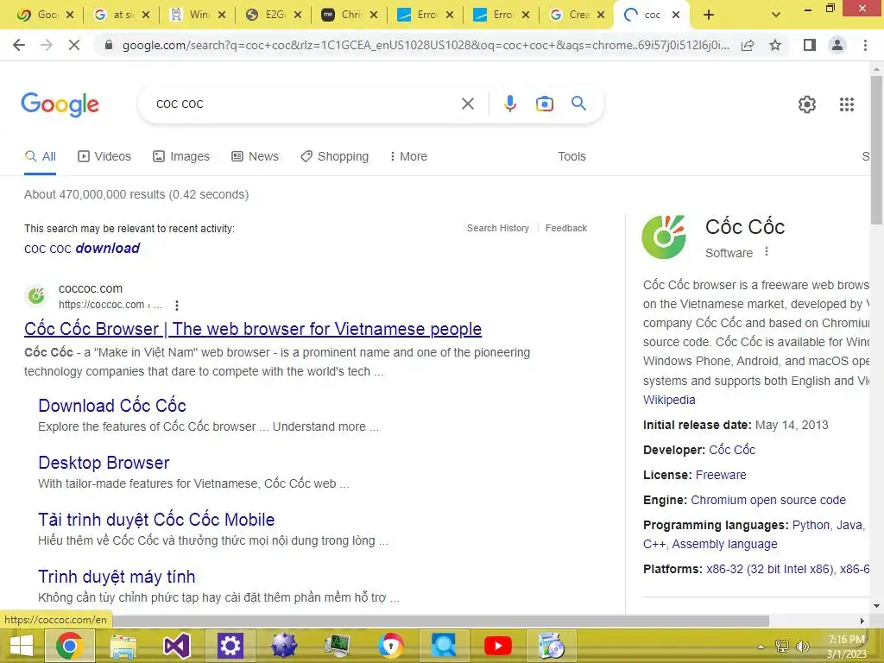The height and width of the screenshot is (663, 884).
Task: Switch to Shopping results tab
Action: click(x=335, y=156)
